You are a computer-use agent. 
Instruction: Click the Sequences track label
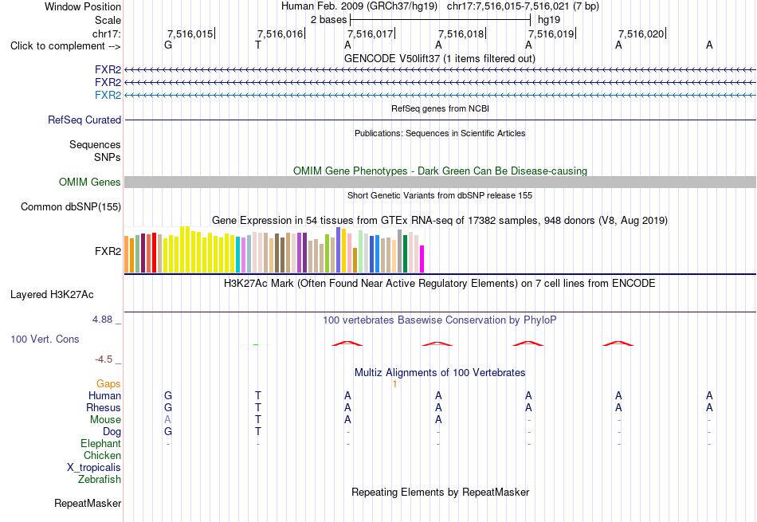[95, 144]
